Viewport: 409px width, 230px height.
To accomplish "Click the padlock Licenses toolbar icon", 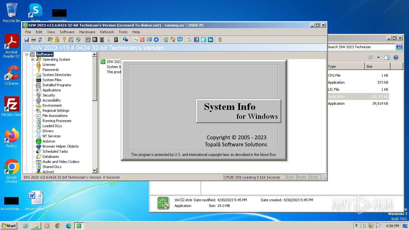I will click(57, 40).
